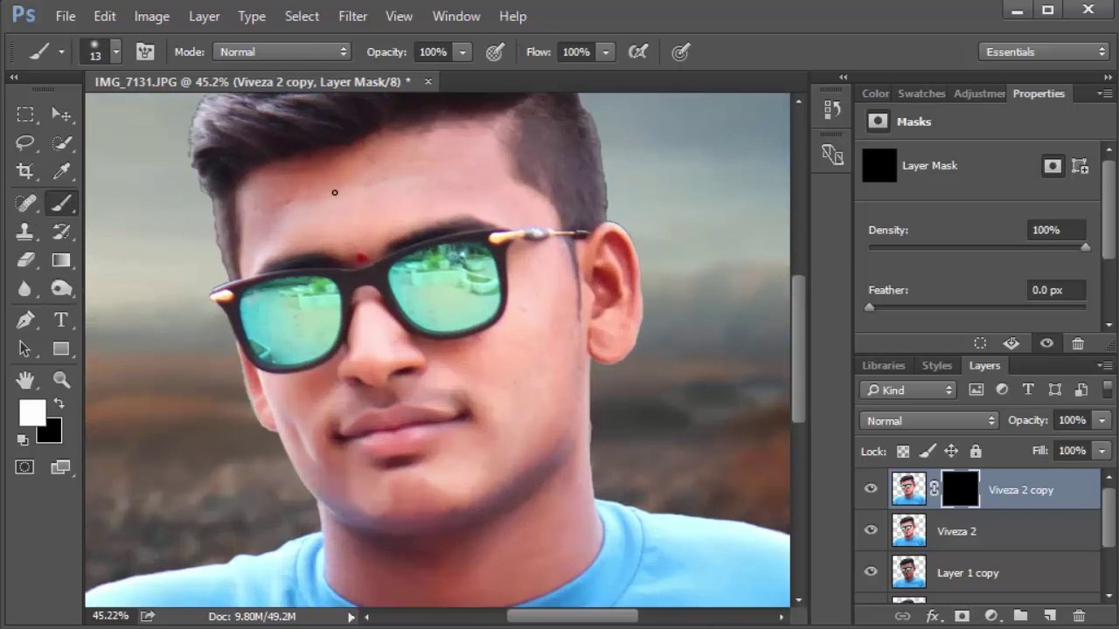Reset default foreground and background colors
Image resolution: width=1119 pixels, height=629 pixels.
click(x=23, y=440)
